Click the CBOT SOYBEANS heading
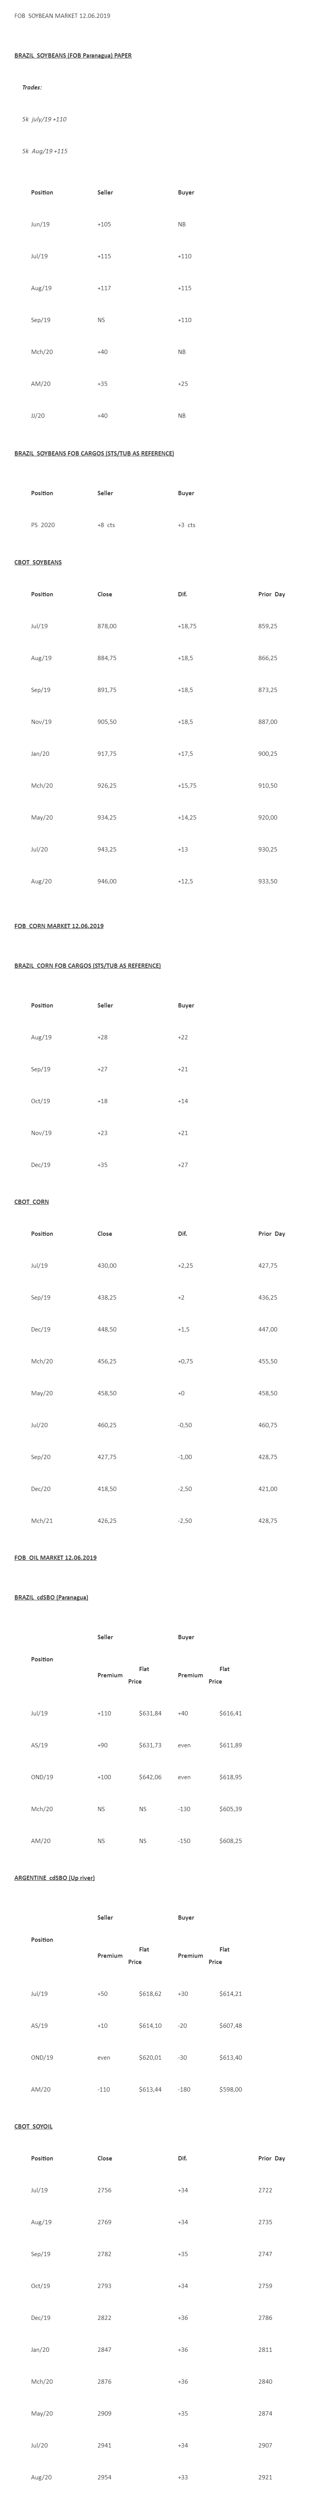Image resolution: width=331 pixels, height=2500 pixels. pos(38,562)
